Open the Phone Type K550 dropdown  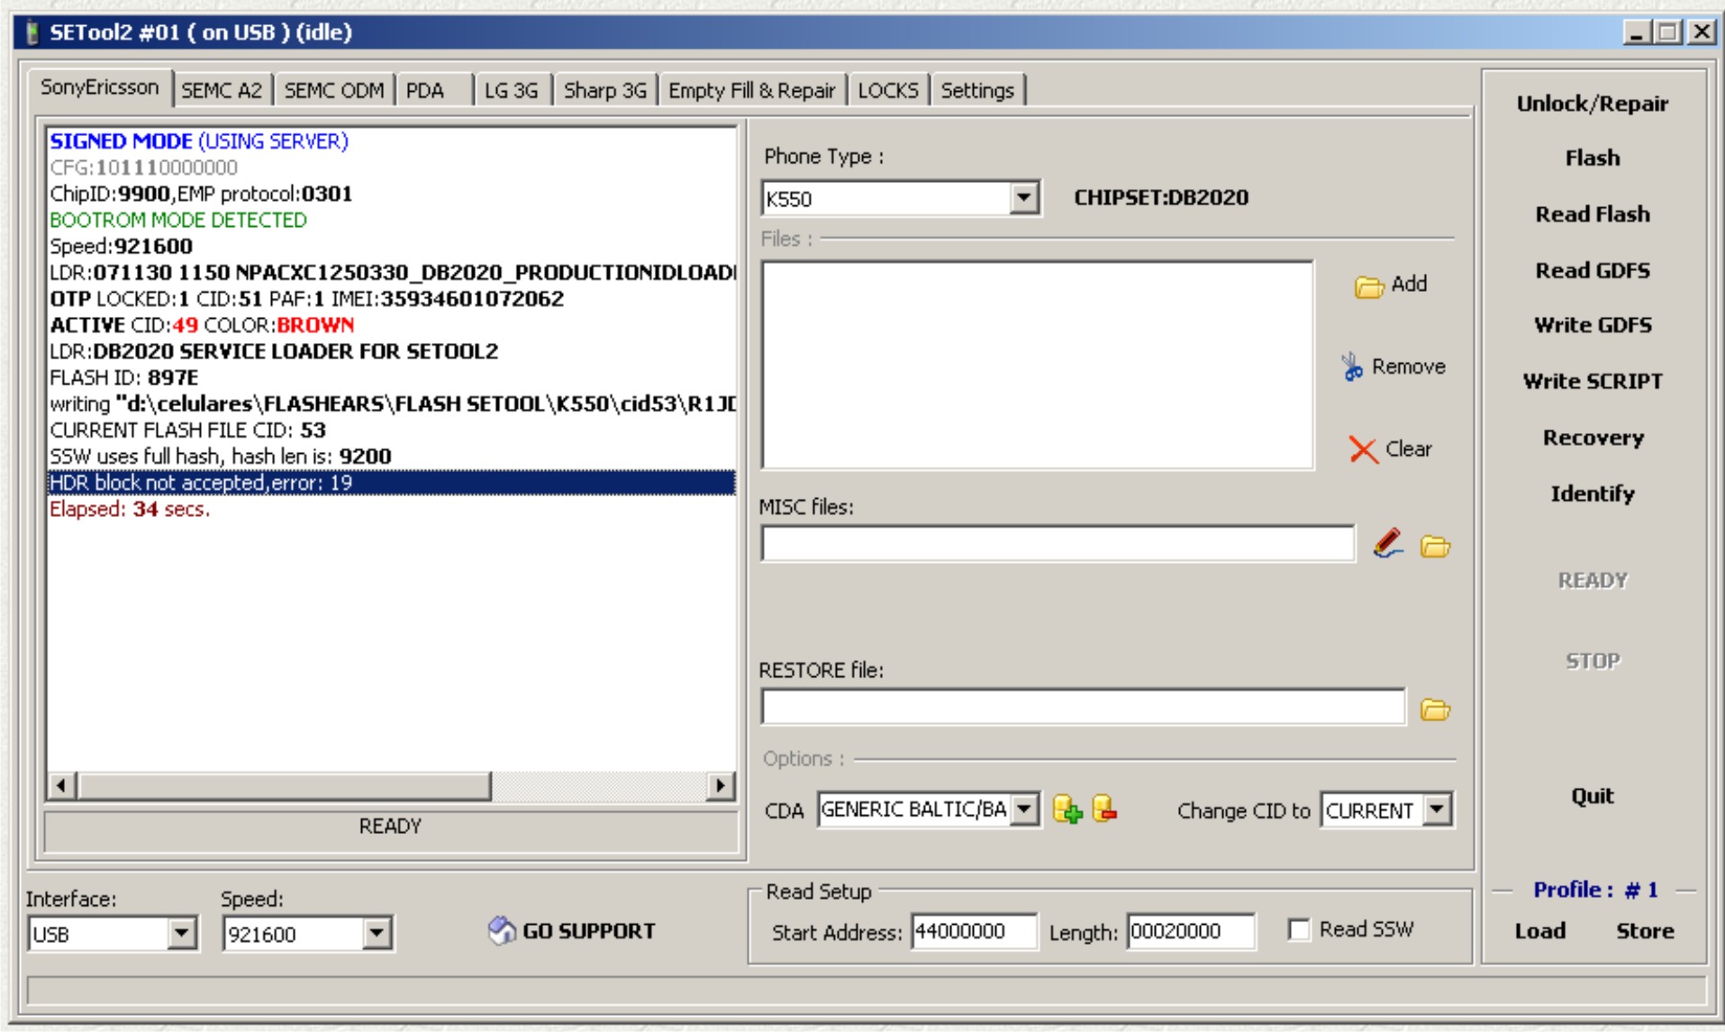tap(1023, 198)
